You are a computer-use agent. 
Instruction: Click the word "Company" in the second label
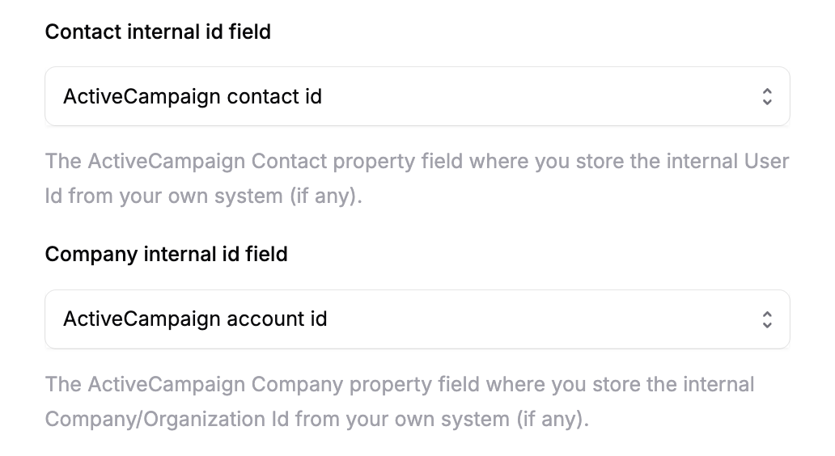(x=91, y=255)
